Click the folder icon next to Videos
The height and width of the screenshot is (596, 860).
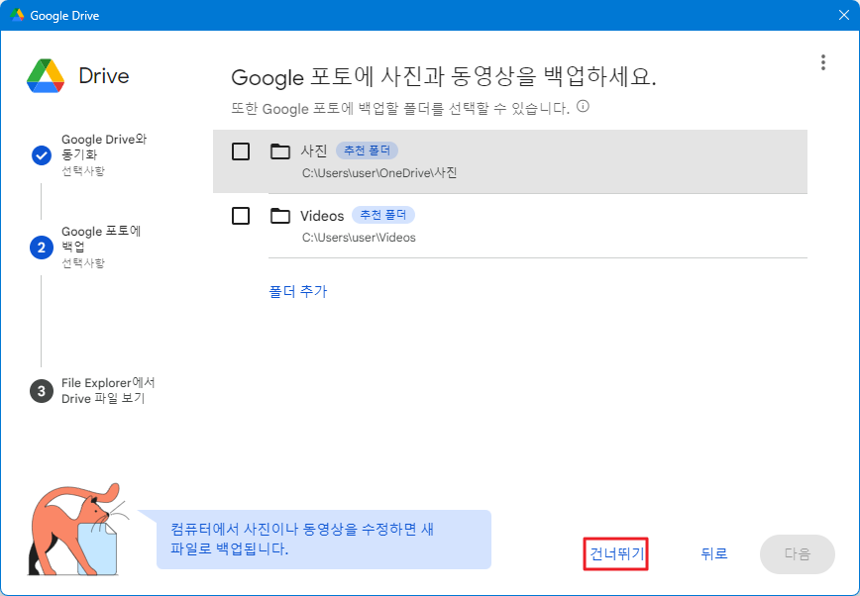280,216
